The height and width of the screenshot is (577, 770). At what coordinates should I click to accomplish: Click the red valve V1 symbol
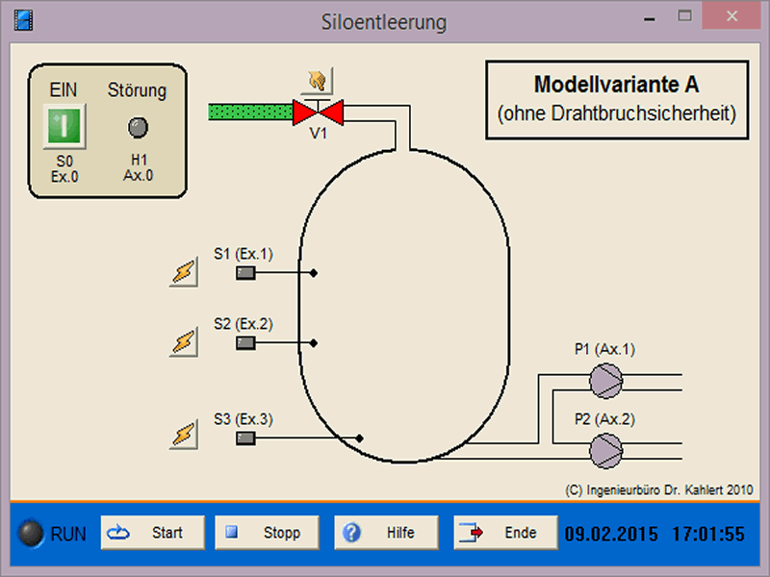pos(318,113)
